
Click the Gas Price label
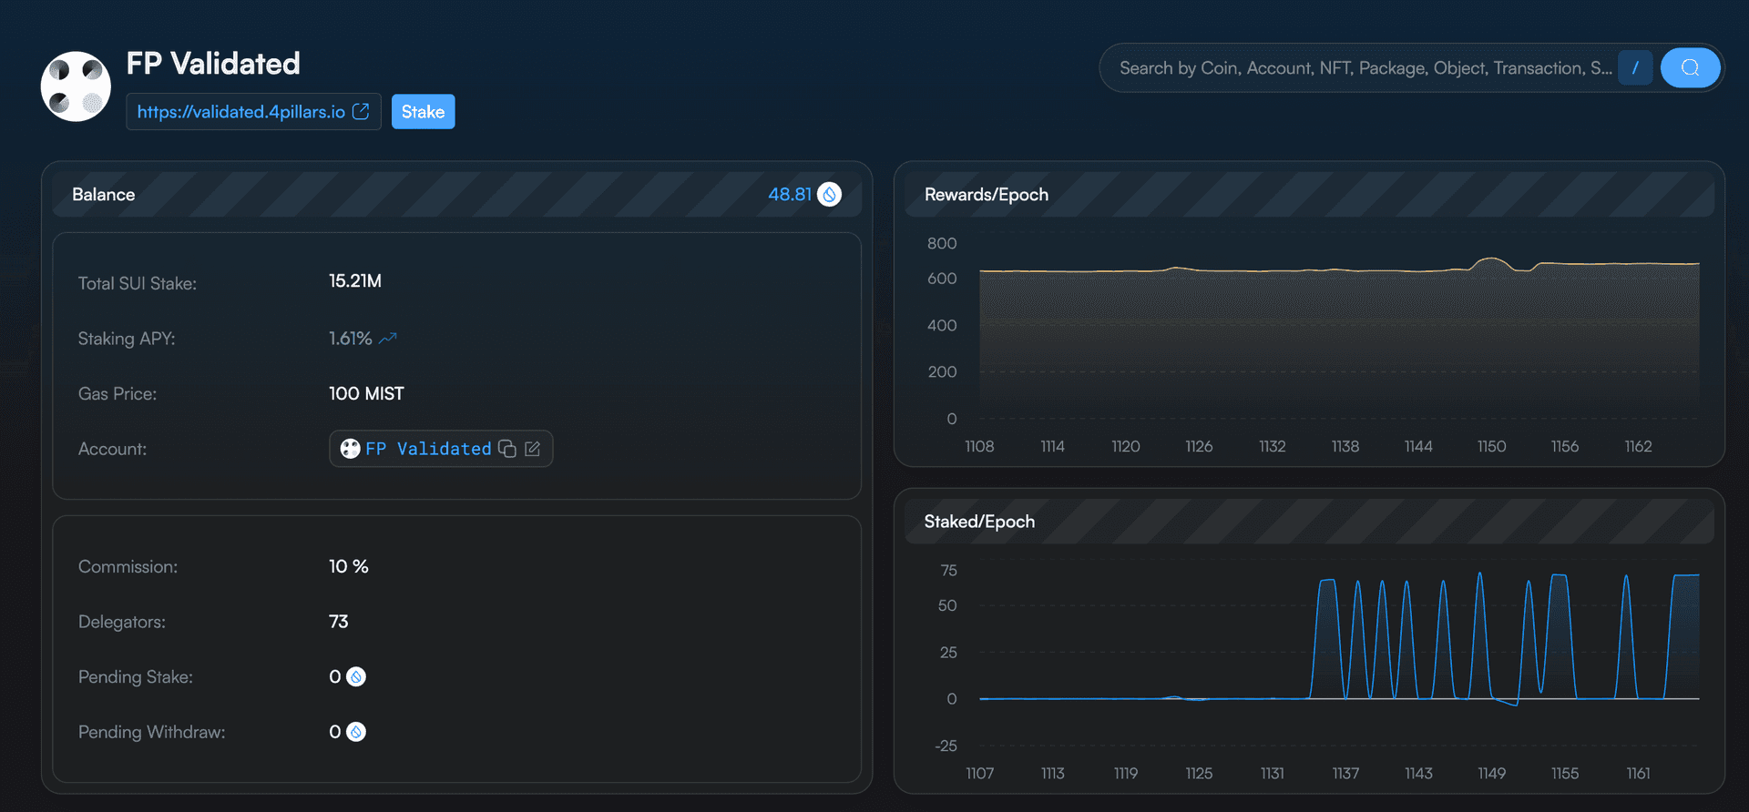pos(118,394)
